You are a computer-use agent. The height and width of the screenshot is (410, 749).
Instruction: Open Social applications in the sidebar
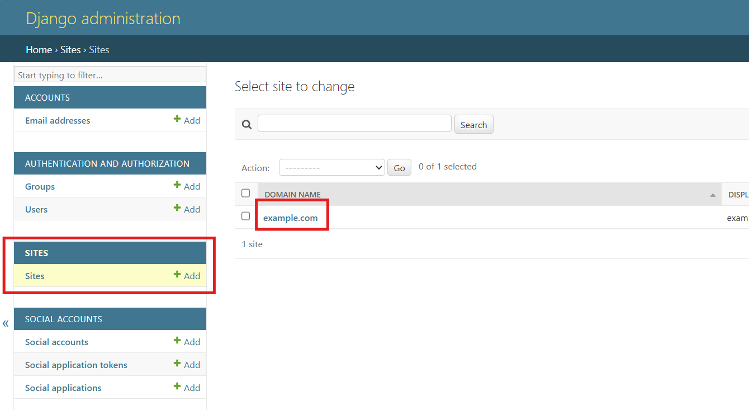click(x=63, y=388)
